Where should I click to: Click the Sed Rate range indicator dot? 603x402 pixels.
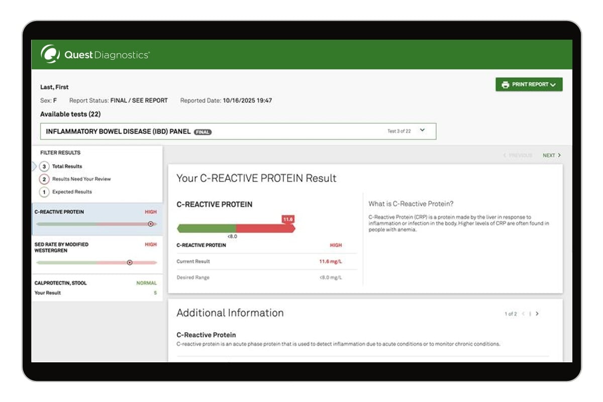[130, 262]
